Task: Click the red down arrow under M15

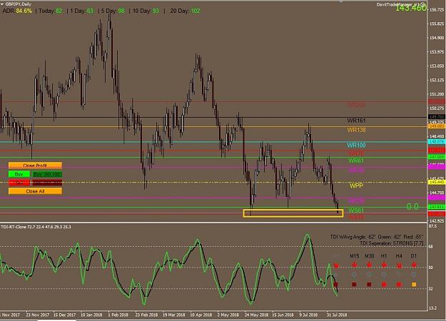Action: pos(354,265)
